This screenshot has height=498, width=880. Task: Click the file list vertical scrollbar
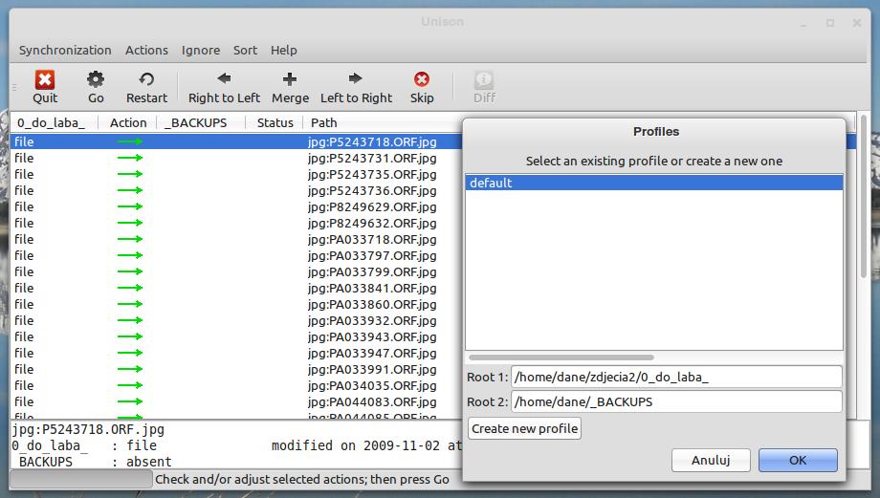pyautogui.click(x=864, y=195)
